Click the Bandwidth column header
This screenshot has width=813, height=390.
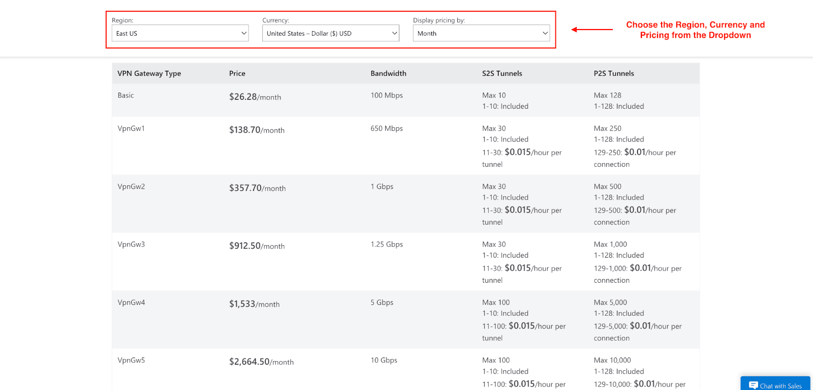coord(388,73)
